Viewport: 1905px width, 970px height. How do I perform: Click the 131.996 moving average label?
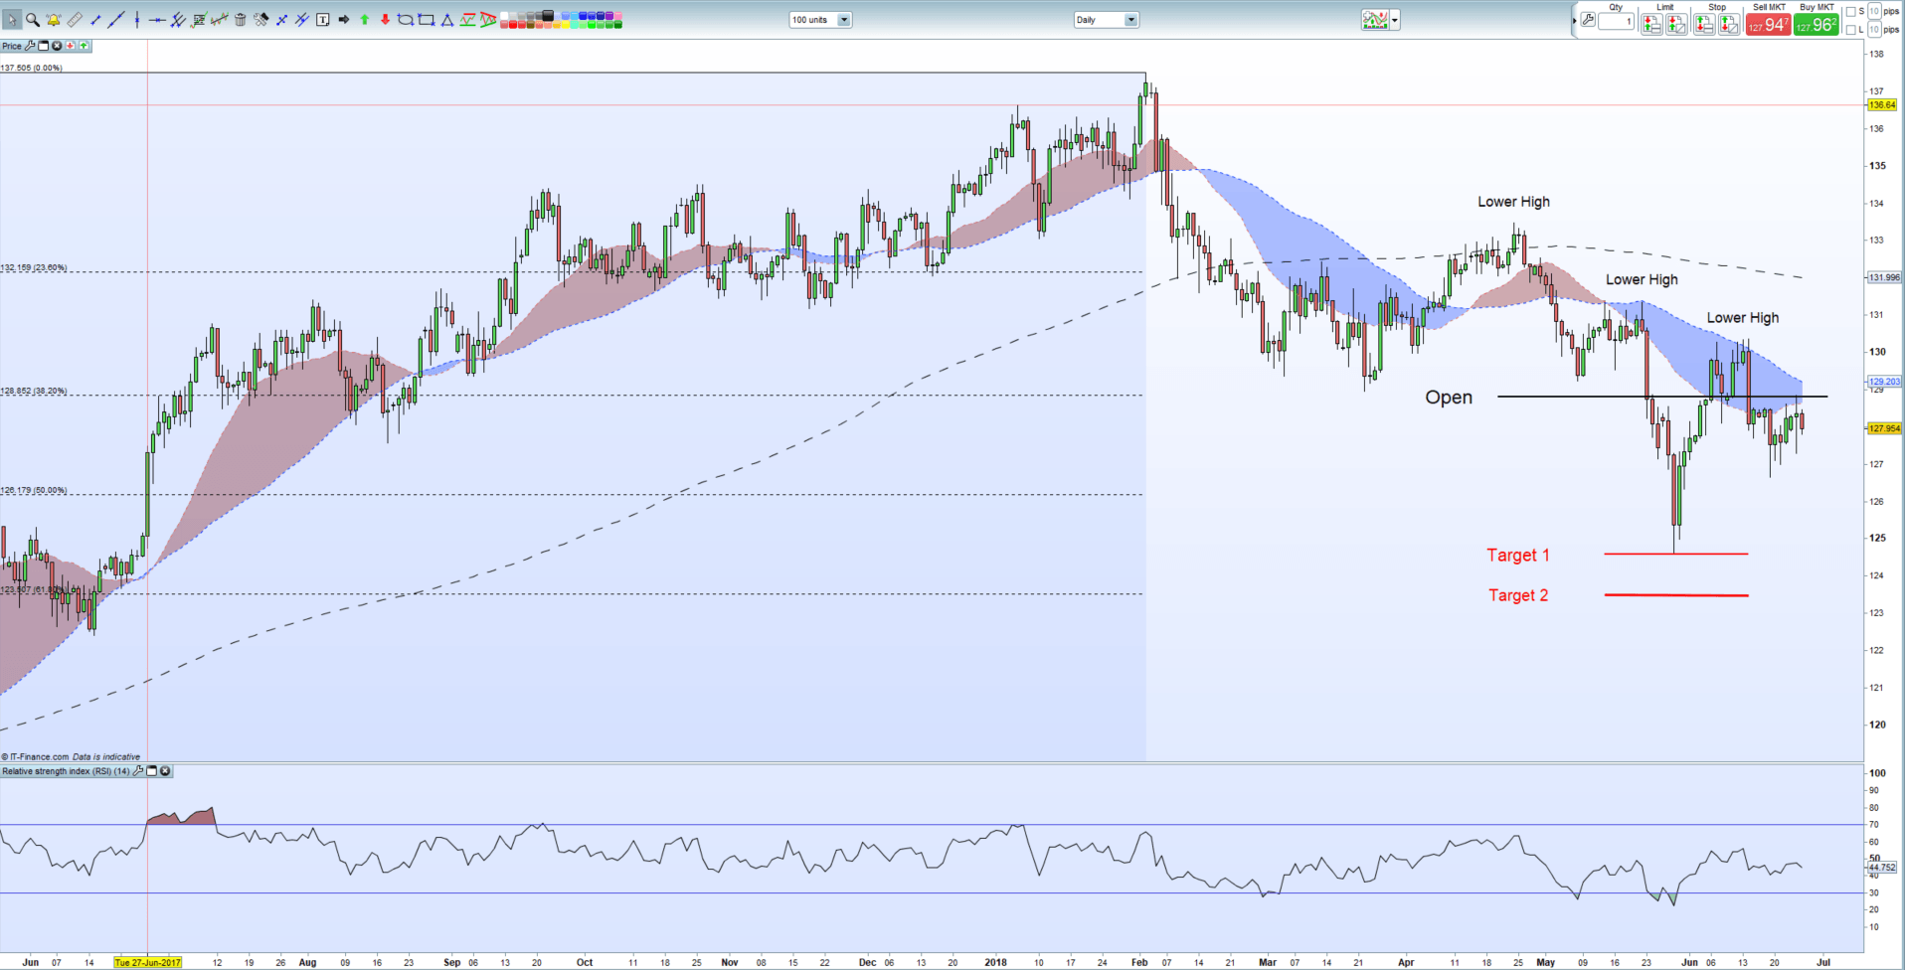click(1884, 277)
